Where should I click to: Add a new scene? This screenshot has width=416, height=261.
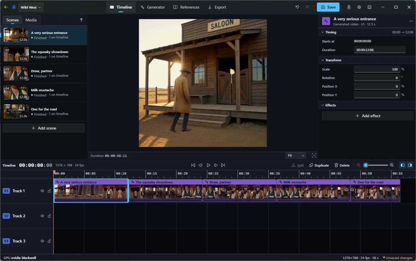(x=44, y=128)
